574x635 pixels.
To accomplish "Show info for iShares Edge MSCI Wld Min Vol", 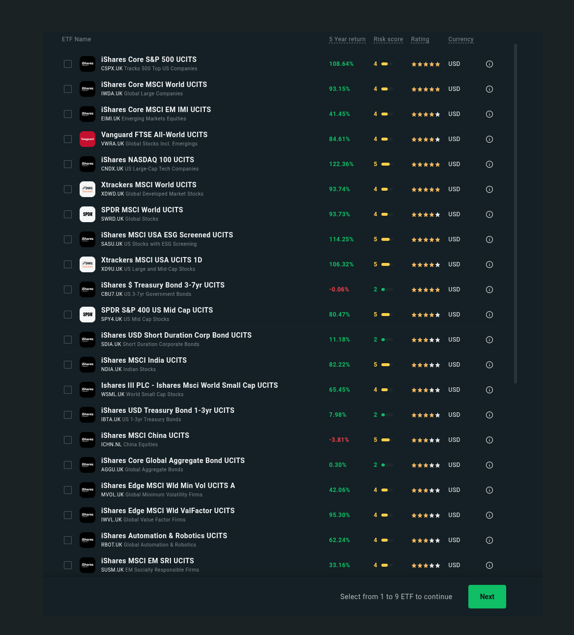I will pyautogui.click(x=489, y=490).
